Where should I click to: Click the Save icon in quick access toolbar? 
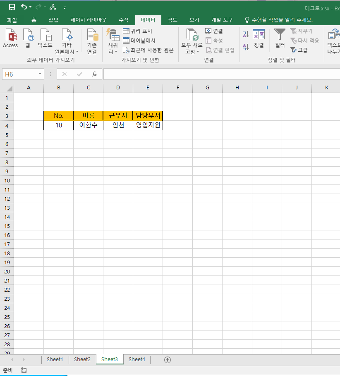click(x=12, y=7)
